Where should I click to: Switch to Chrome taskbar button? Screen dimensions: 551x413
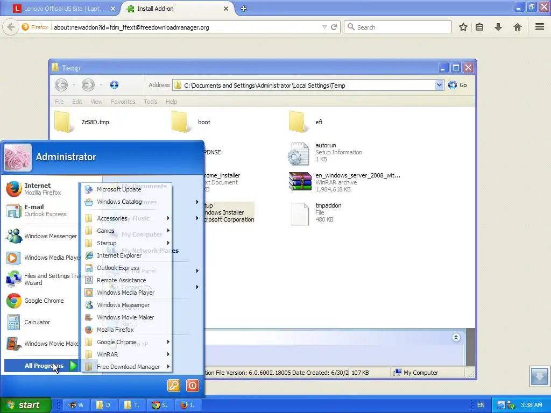(x=159, y=405)
